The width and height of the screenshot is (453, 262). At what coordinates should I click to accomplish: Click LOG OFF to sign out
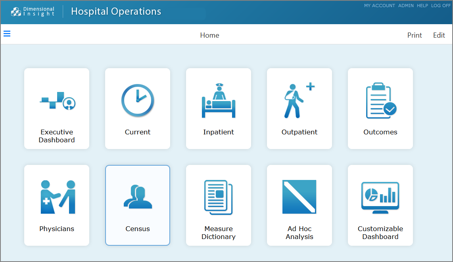[x=441, y=6]
